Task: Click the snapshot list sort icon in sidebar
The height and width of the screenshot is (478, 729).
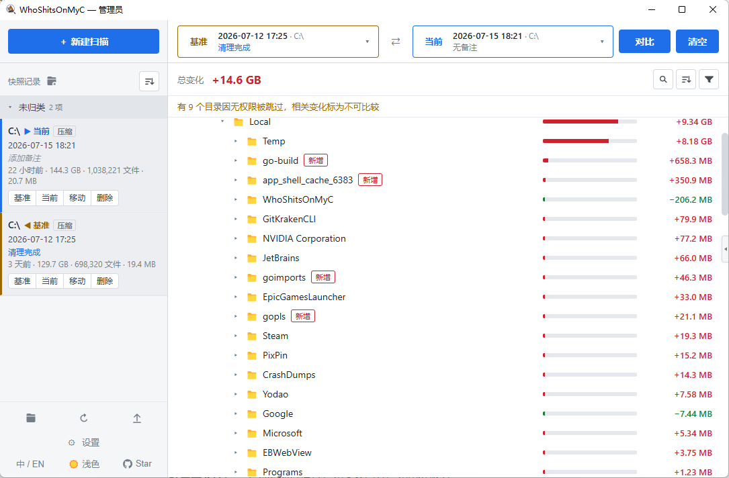Action: click(149, 81)
